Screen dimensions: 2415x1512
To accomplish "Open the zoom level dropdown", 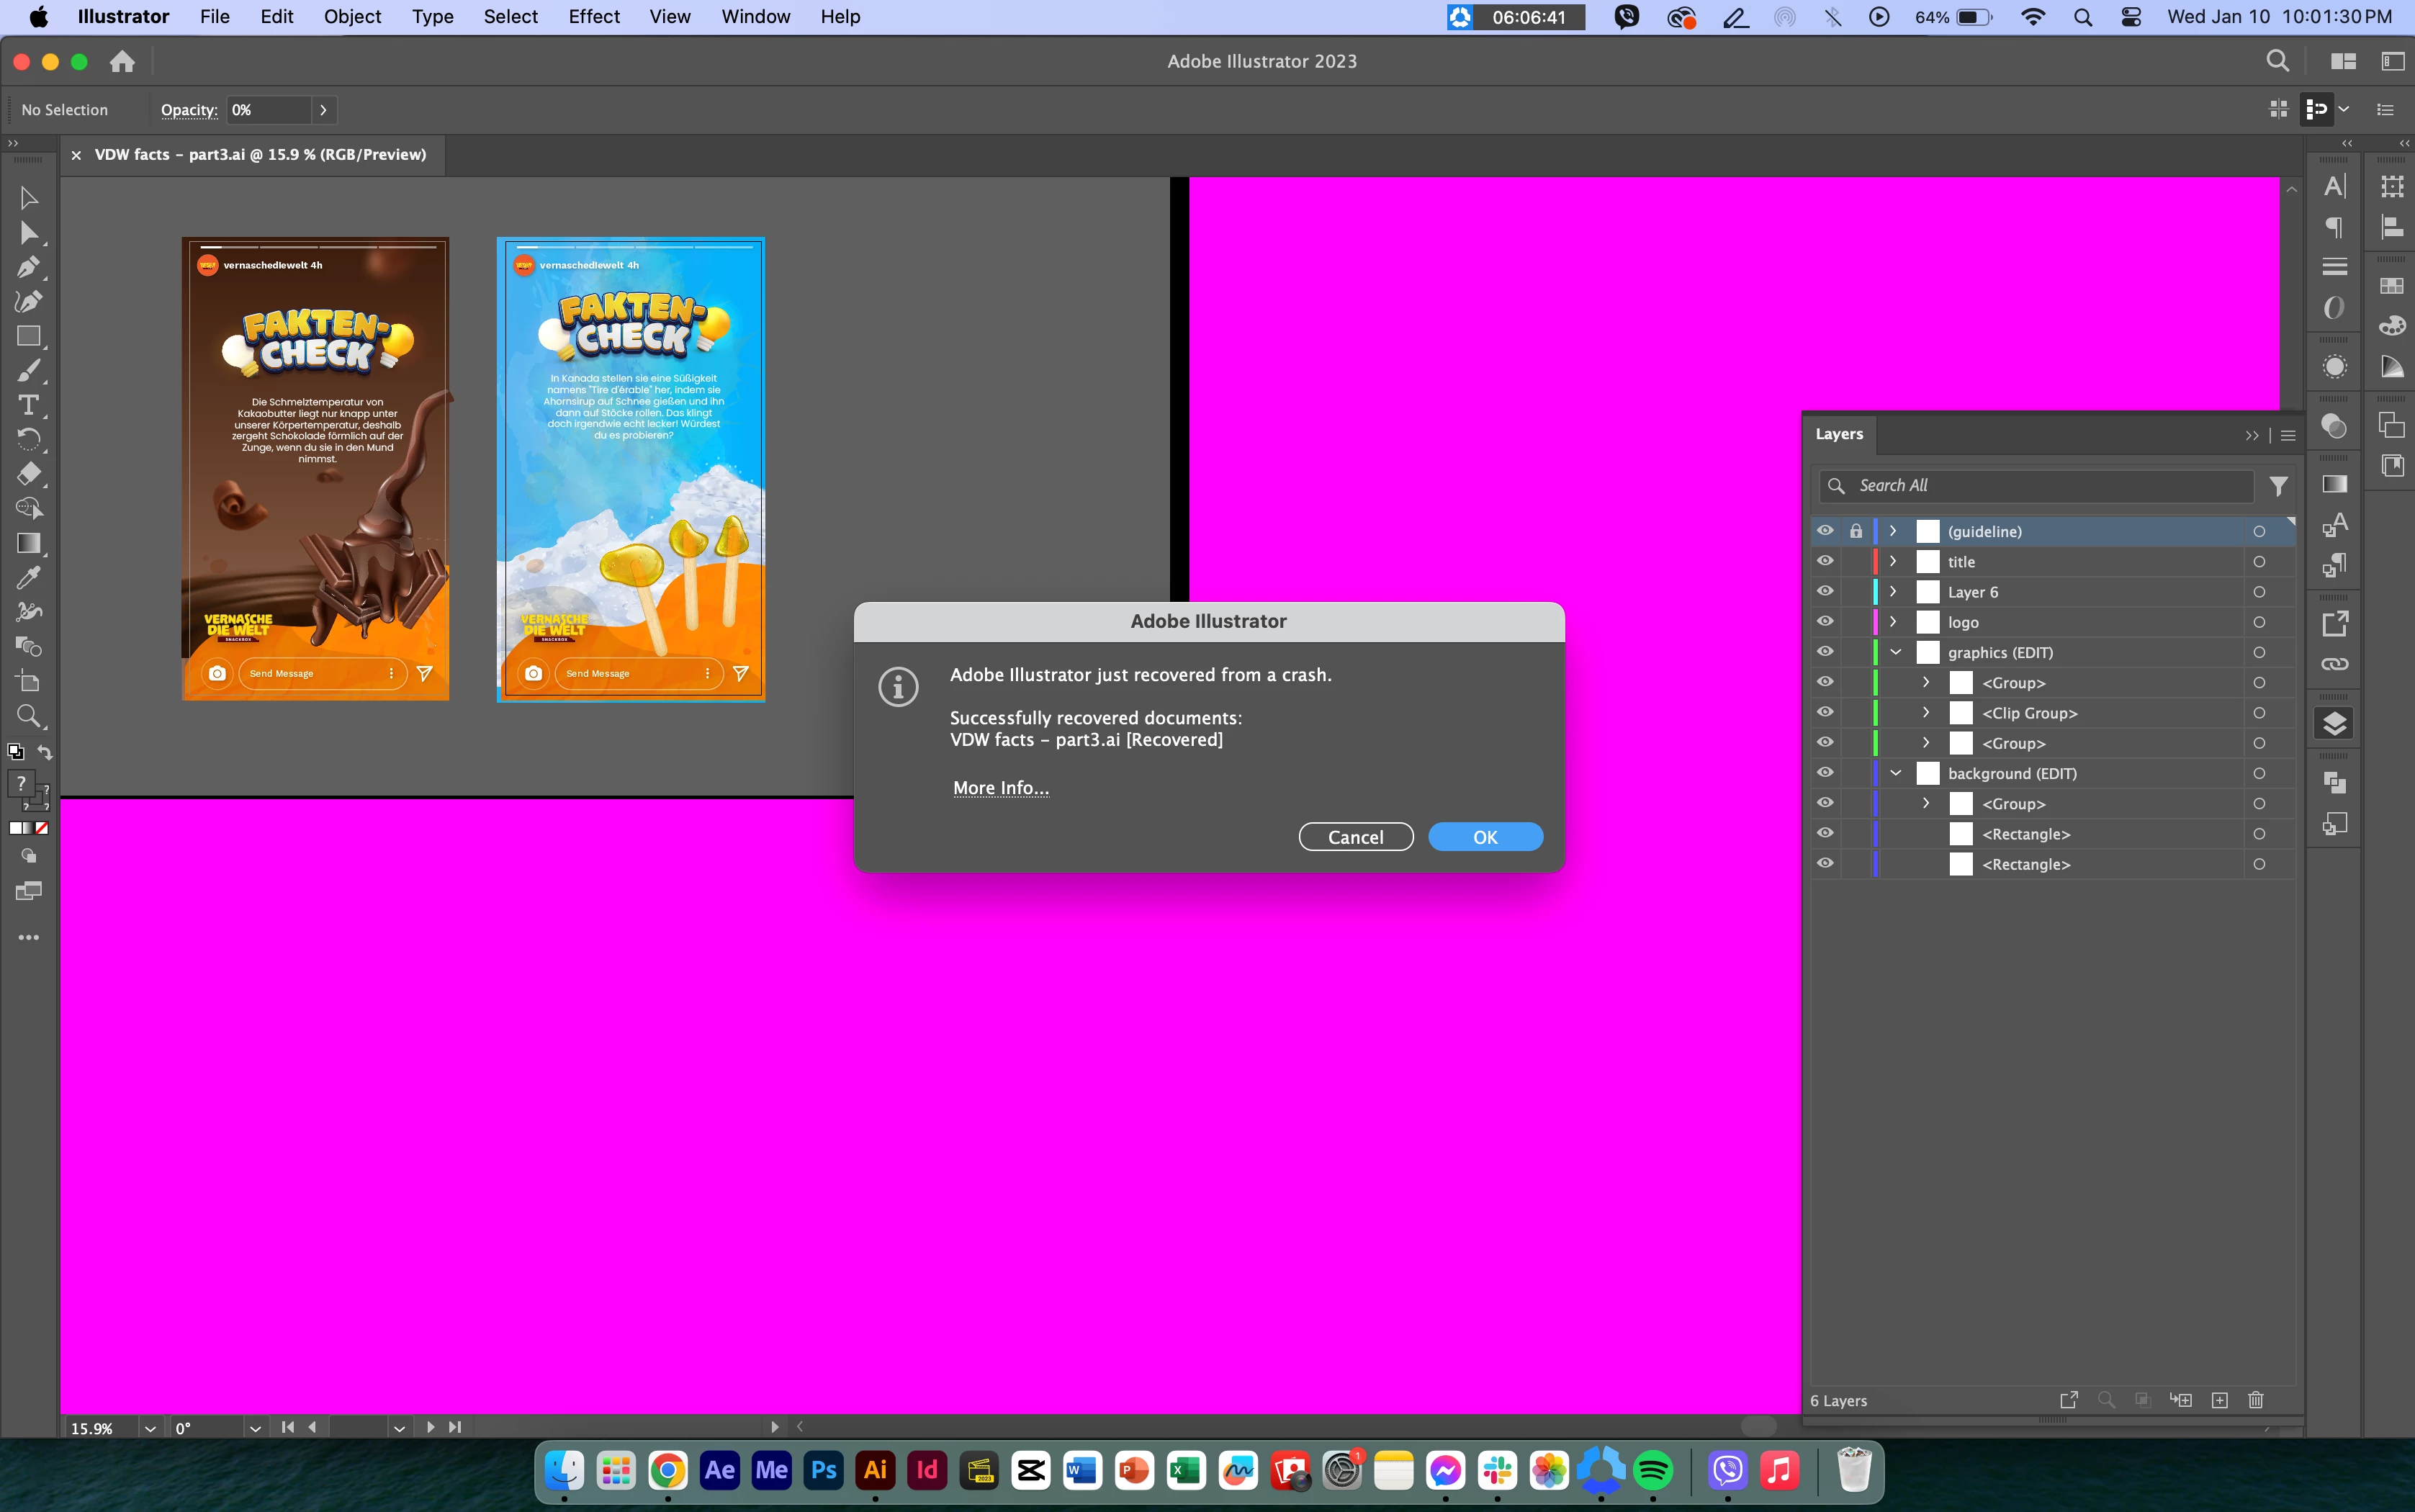I will 150,1428.
